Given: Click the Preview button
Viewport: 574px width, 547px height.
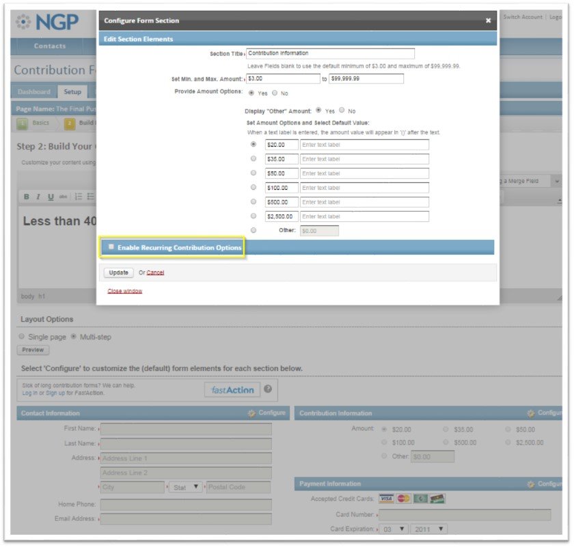Looking at the screenshot, I should pyautogui.click(x=33, y=350).
